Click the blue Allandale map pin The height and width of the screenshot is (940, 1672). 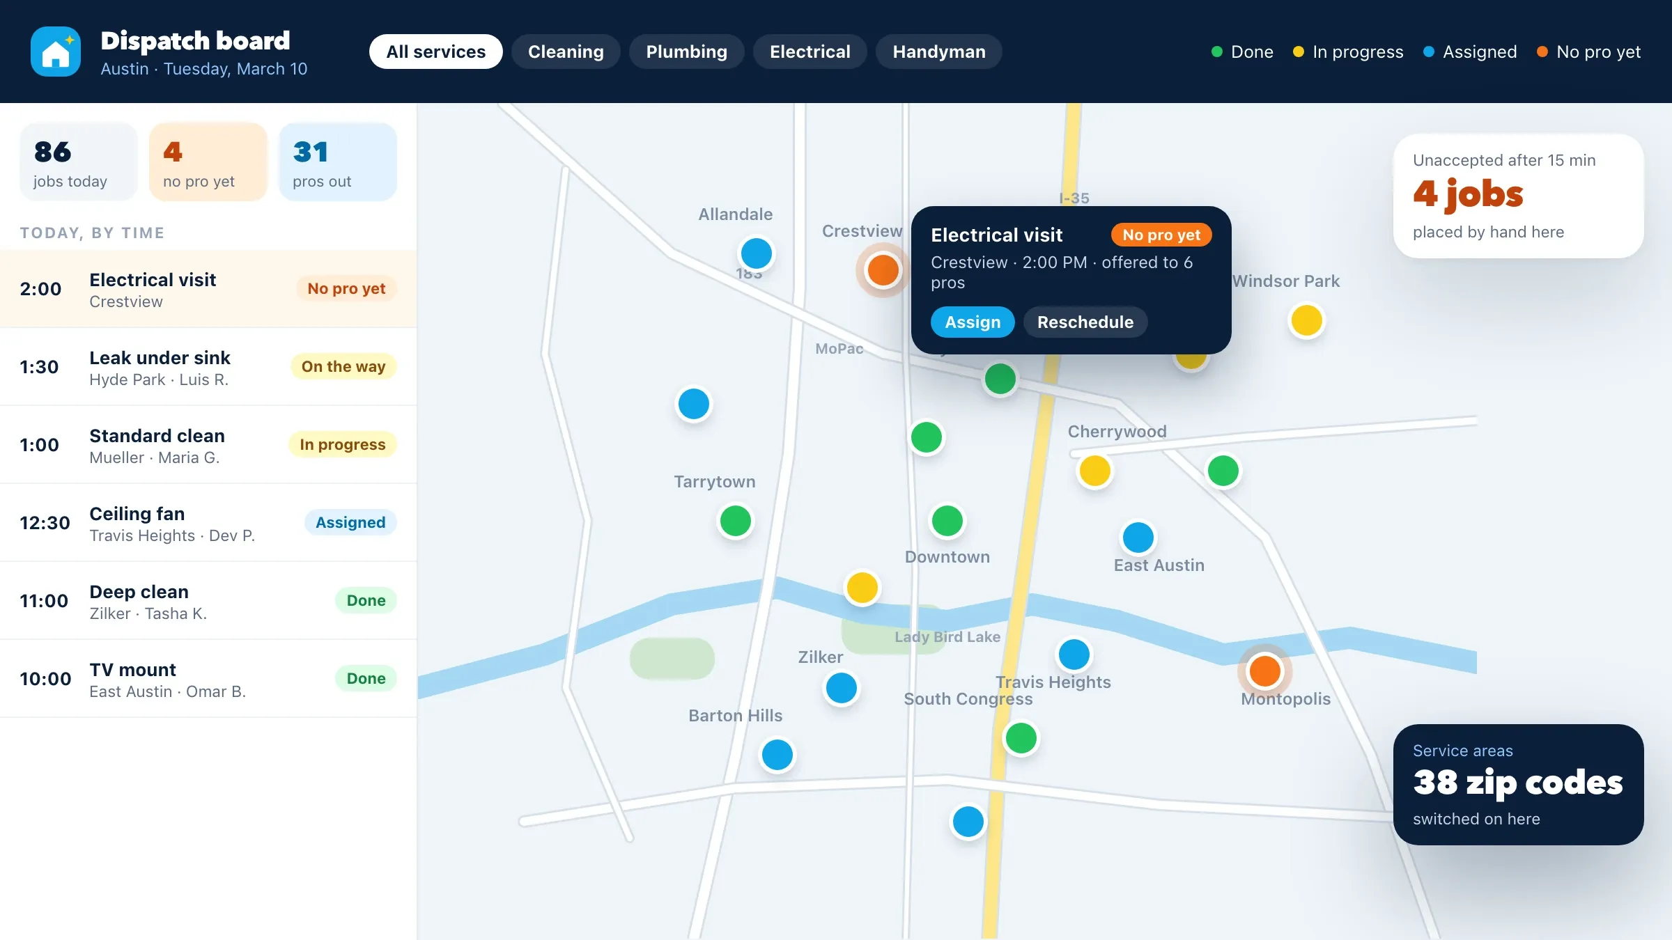(x=757, y=253)
